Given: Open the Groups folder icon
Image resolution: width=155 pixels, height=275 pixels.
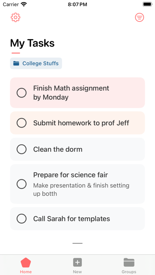Looking at the screenshot, I should (x=129, y=262).
